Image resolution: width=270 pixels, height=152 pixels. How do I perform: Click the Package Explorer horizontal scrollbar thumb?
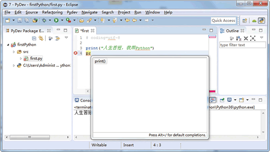pos(30,137)
